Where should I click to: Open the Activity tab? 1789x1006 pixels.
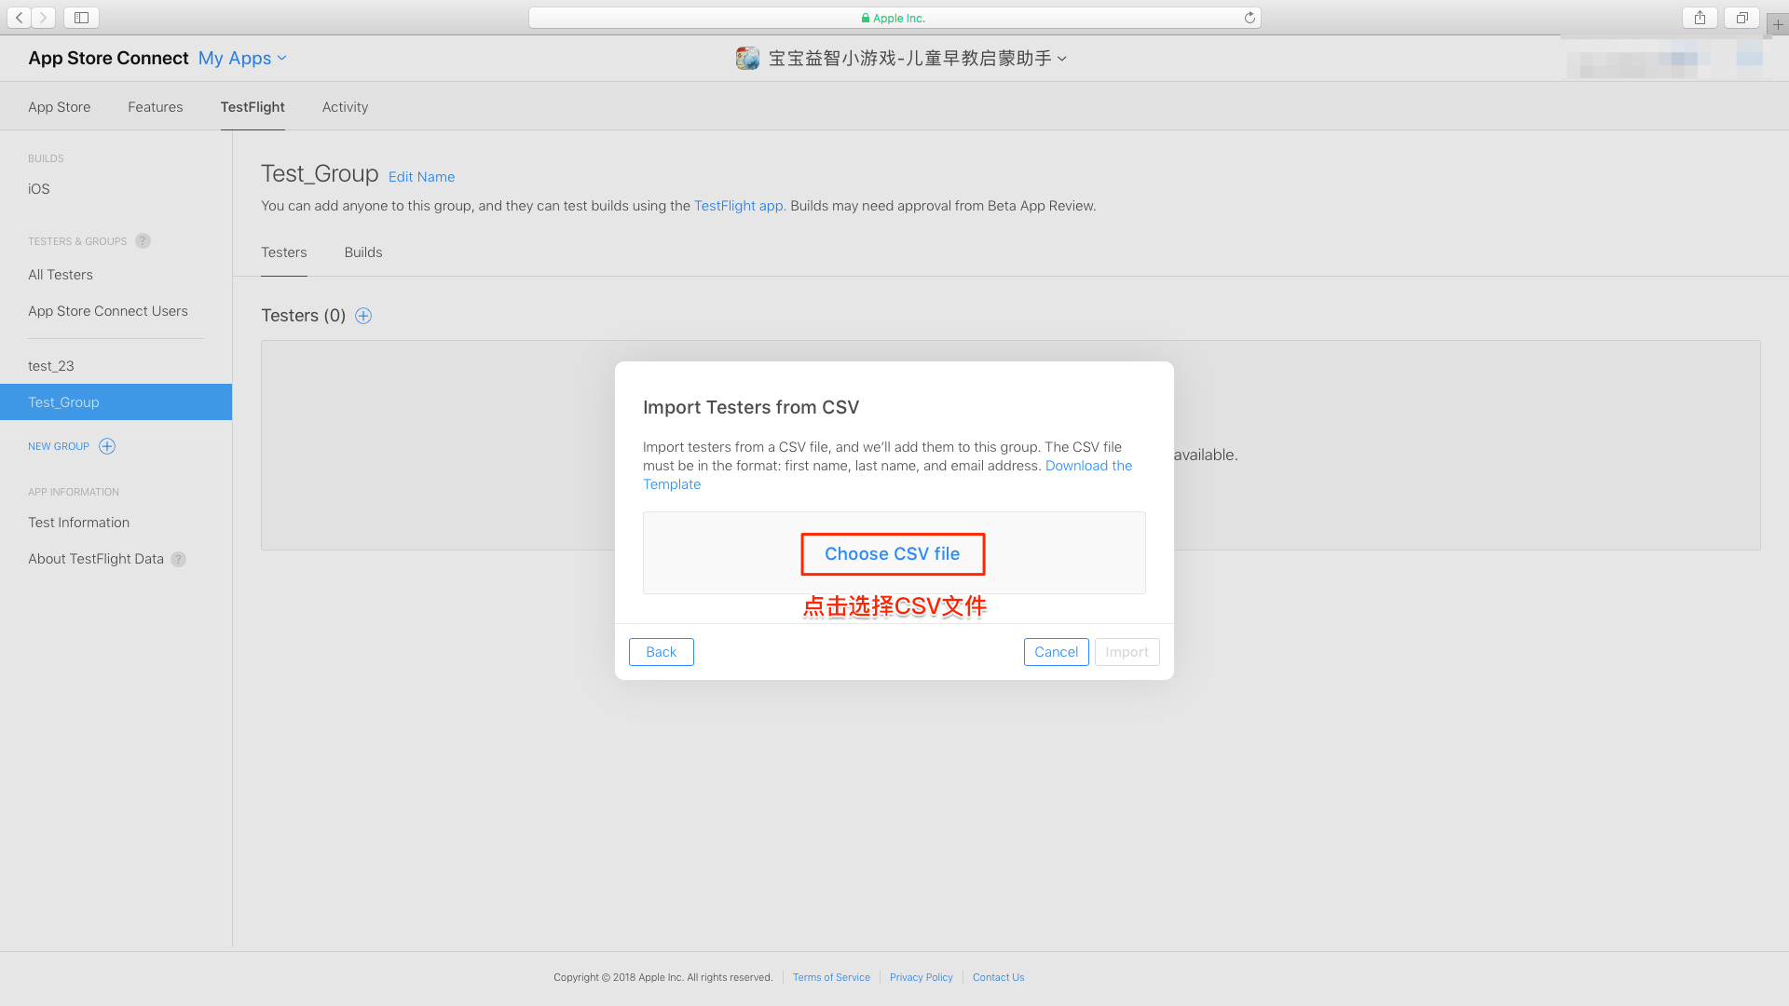click(345, 107)
